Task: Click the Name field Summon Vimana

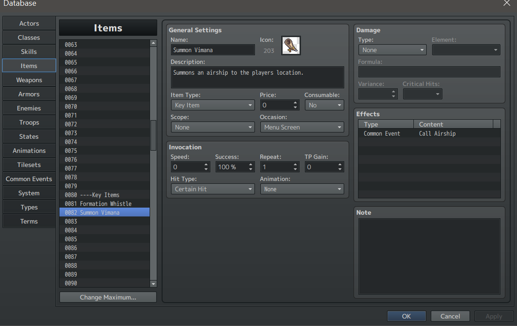Action: 213,50
